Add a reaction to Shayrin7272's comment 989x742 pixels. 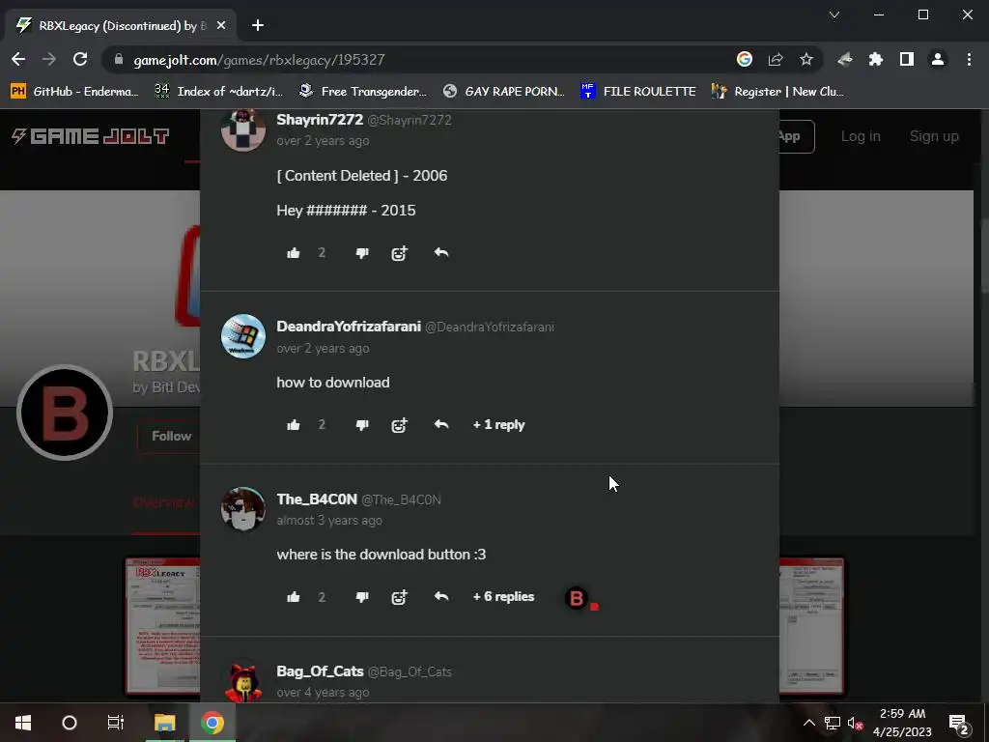tap(399, 253)
